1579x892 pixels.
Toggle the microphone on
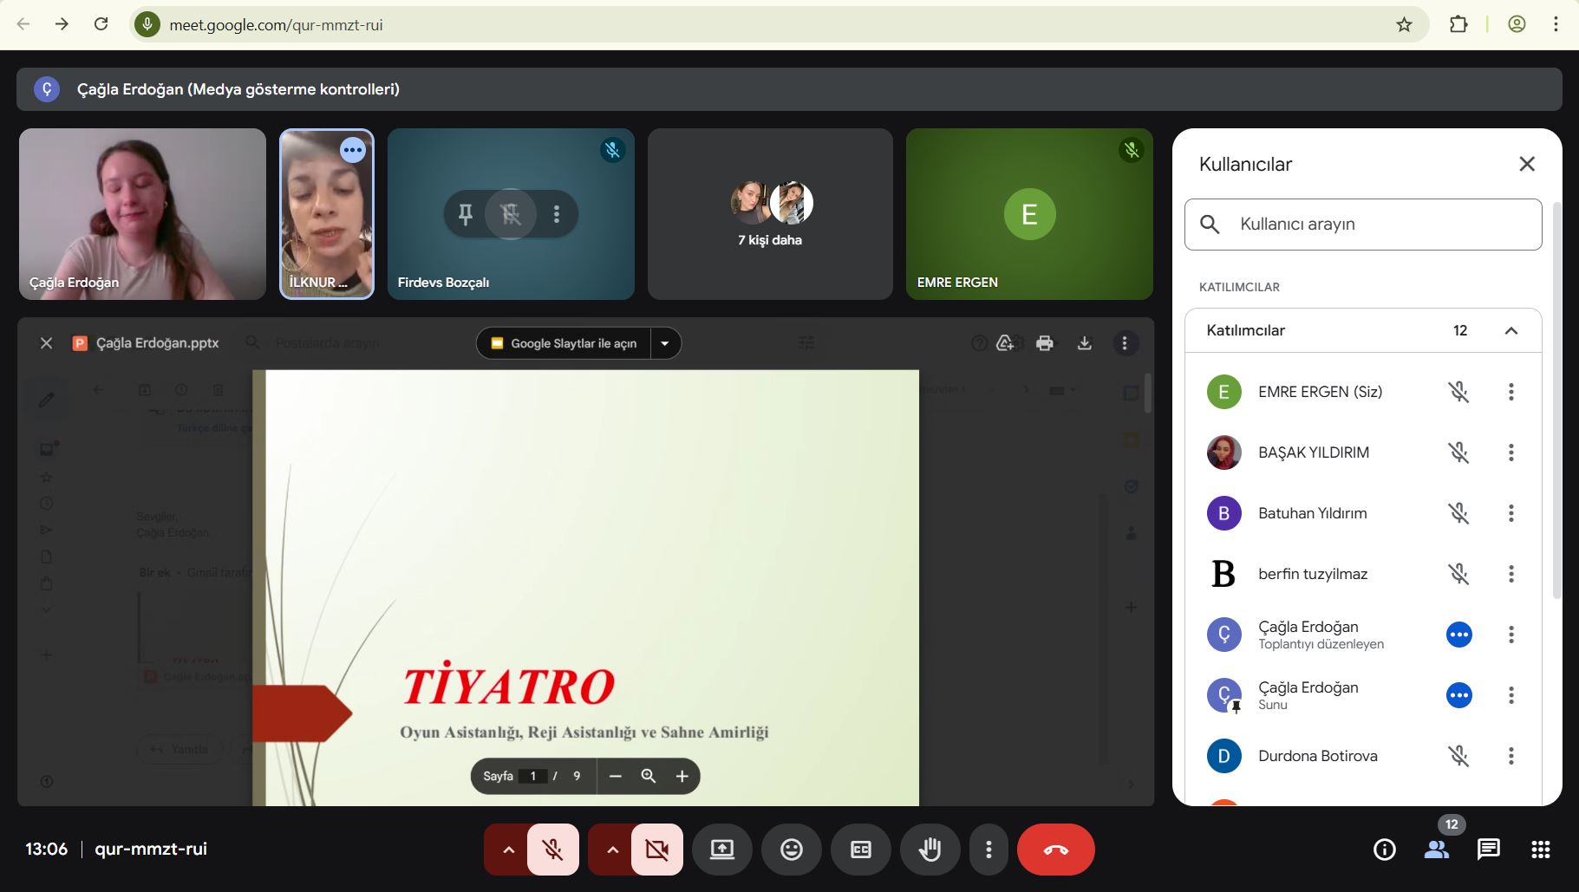(552, 850)
